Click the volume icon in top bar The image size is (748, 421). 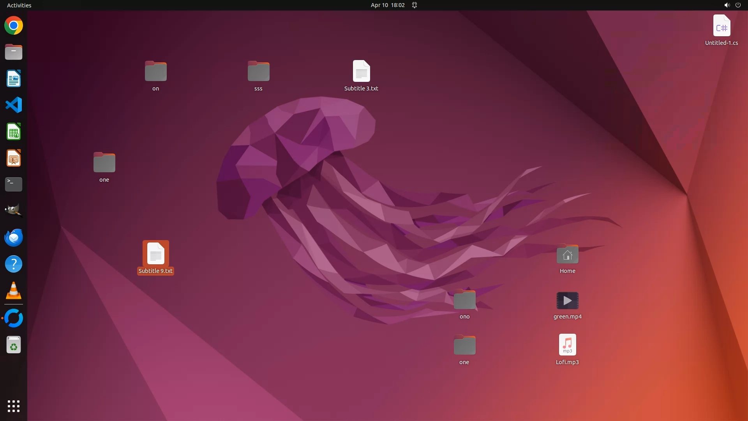click(x=727, y=5)
